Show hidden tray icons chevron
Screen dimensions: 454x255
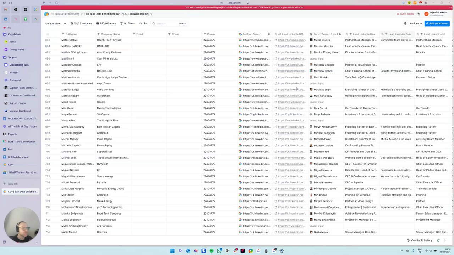pos(402,251)
